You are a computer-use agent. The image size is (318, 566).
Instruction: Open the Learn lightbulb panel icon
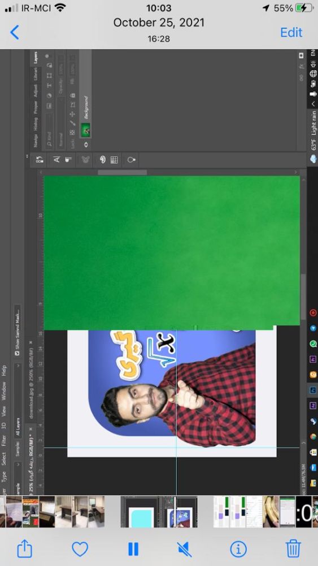pos(132,160)
